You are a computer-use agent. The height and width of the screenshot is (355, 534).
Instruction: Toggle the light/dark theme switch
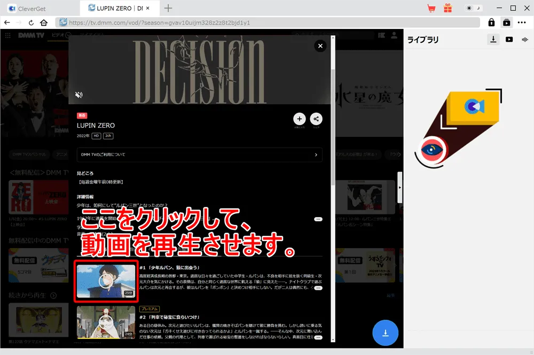pyautogui.click(x=474, y=8)
